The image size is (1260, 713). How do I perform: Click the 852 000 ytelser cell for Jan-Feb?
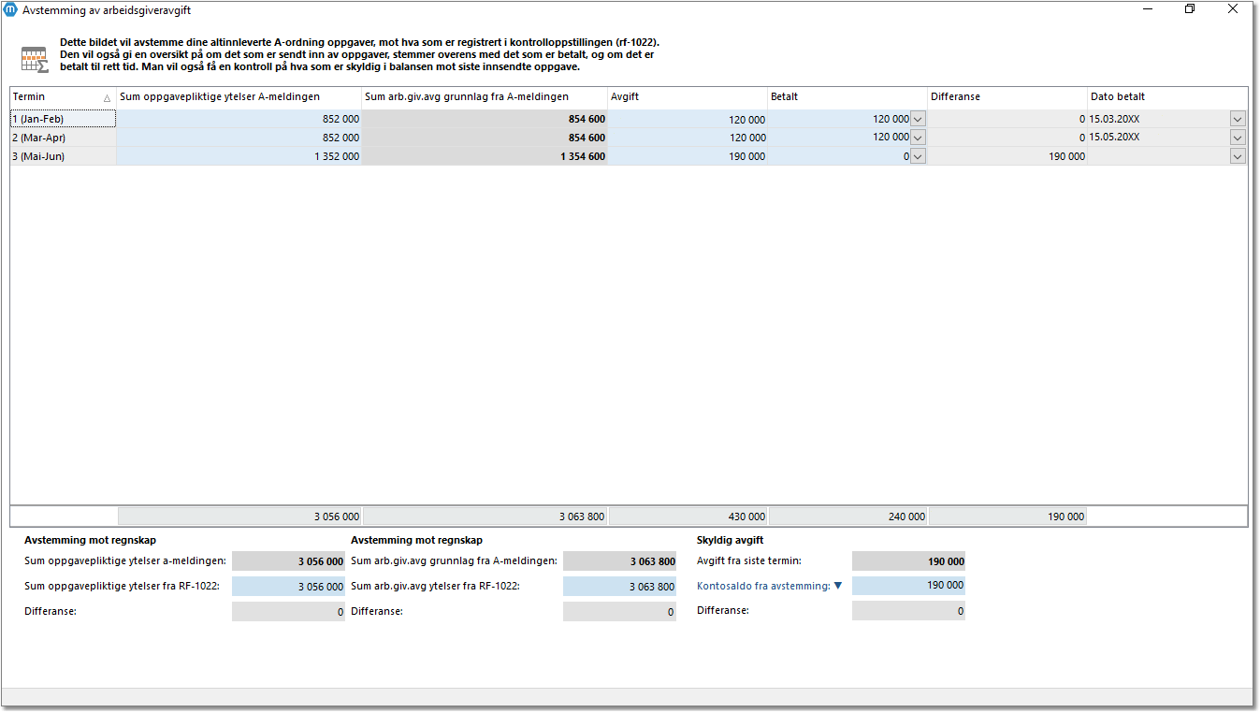239,119
